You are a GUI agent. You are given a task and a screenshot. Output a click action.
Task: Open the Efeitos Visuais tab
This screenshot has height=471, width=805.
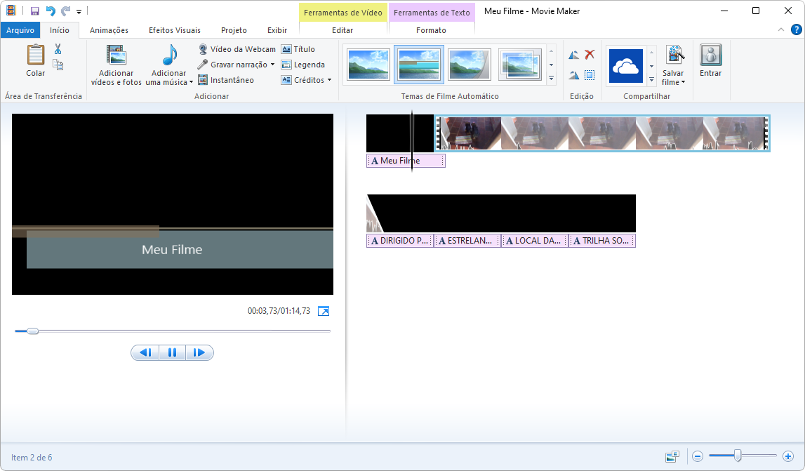point(174,30)
